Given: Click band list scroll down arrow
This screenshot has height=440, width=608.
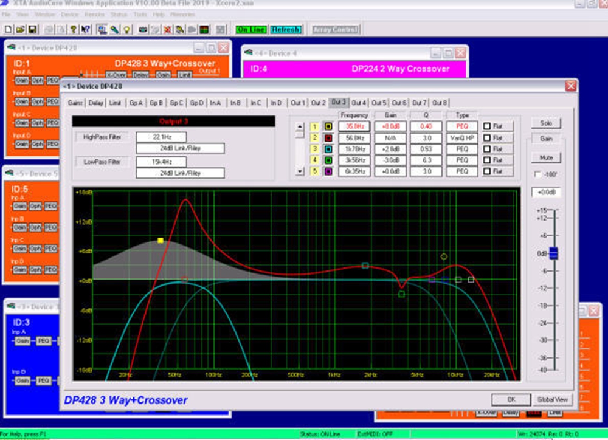Looking at the screenshot, I should pyautogui.click(x=299, y=171).
